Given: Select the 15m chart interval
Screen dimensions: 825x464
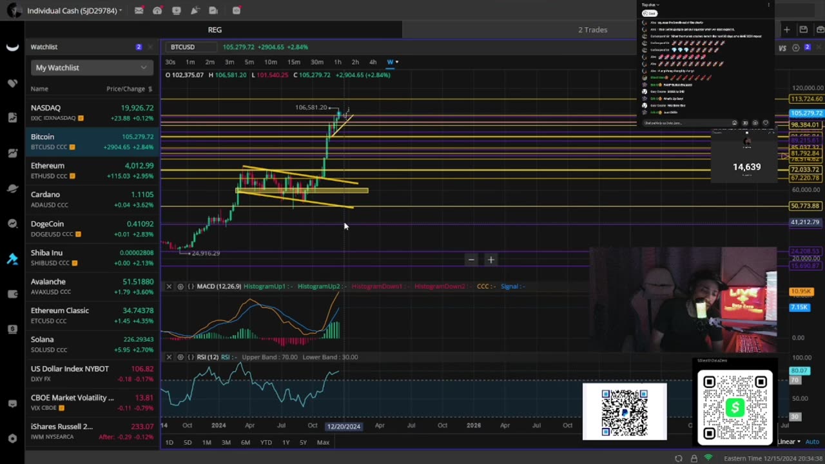Looking at the screenshot, I should (x=294, y=62).
